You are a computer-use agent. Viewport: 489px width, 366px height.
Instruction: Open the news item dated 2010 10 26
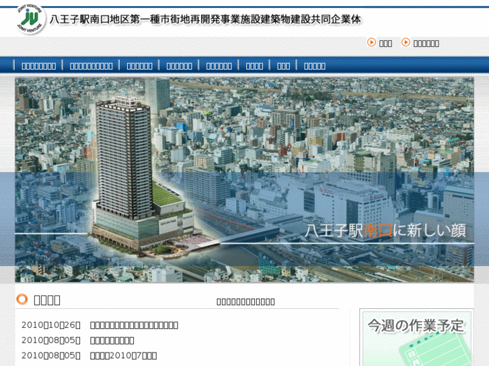coord(134,325)
